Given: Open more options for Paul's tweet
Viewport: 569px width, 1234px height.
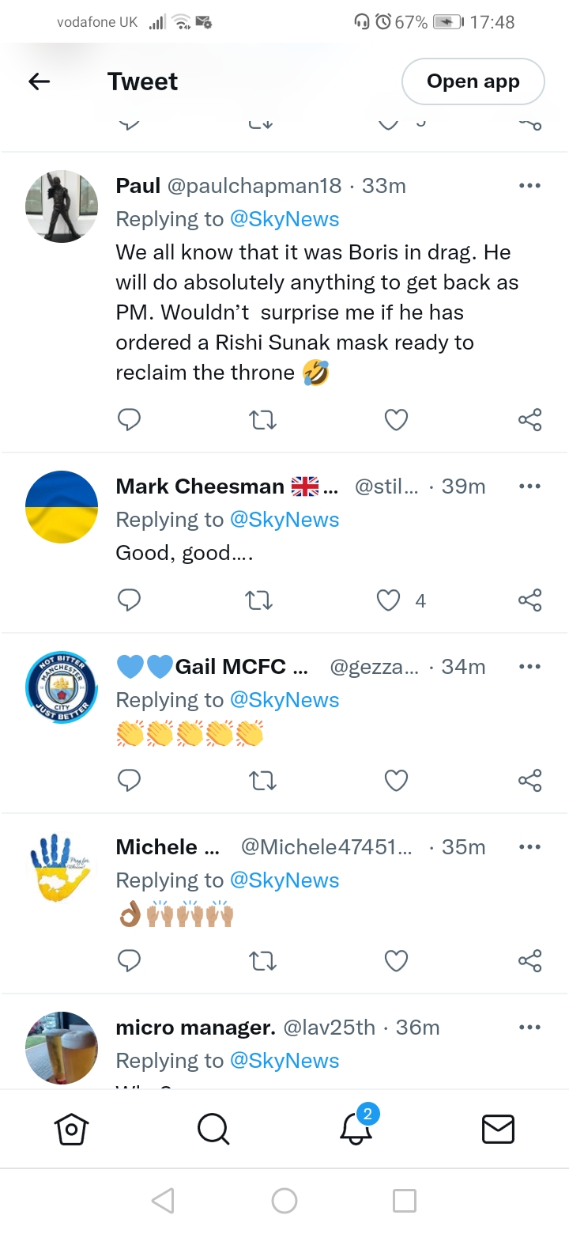Looking at the screenshot, I should click(x=529, y=186).
